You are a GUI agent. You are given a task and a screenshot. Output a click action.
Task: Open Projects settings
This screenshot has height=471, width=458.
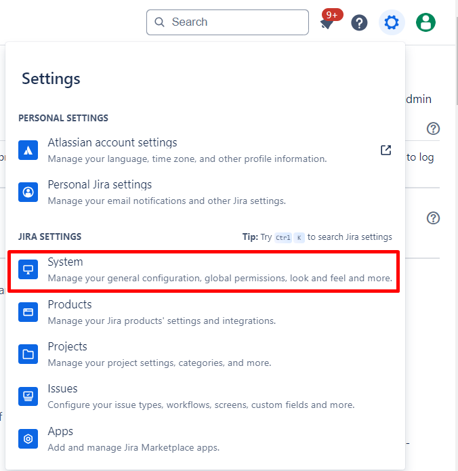click(x=205, y=354)
